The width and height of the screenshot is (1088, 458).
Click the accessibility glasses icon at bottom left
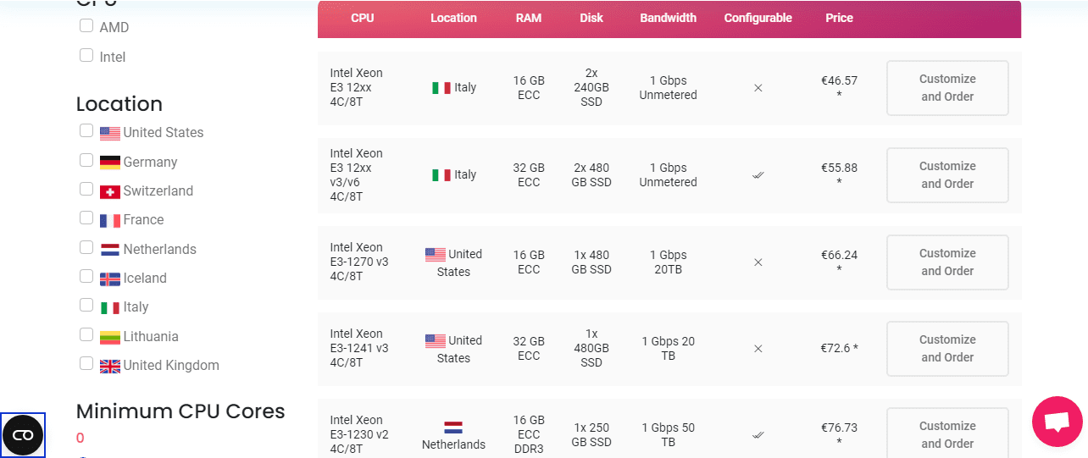(x=23, y=435)
